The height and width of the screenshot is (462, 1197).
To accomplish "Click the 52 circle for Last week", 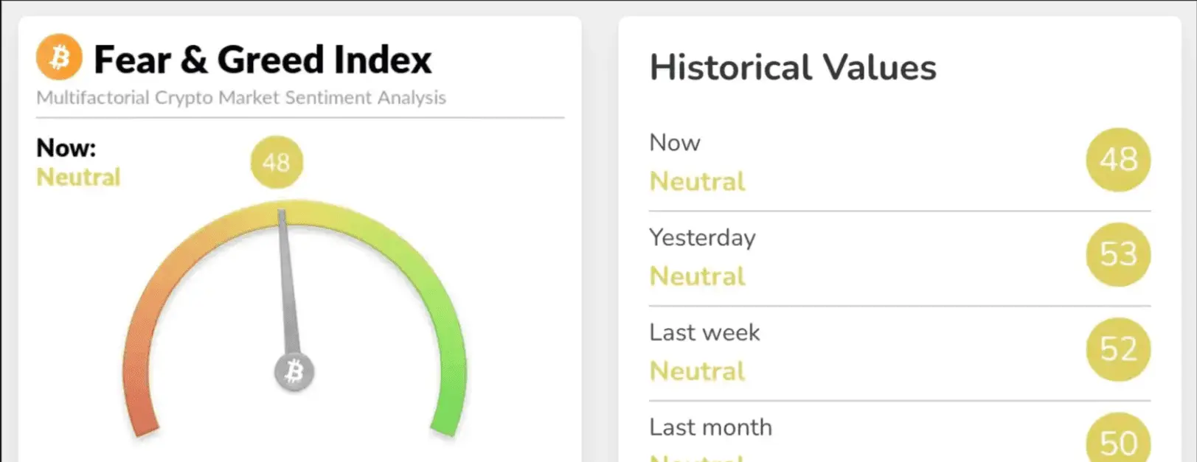I will click(1118, 349).
